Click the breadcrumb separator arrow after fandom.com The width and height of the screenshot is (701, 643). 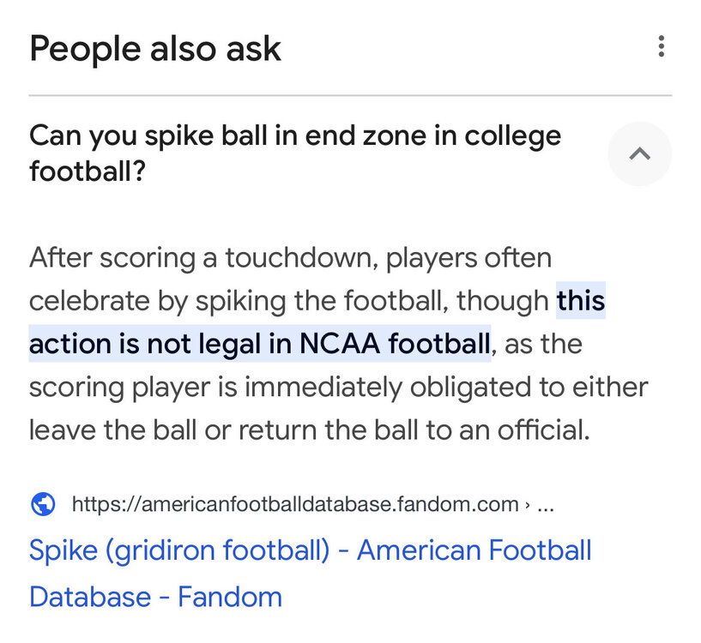click(x=526, y=504)
